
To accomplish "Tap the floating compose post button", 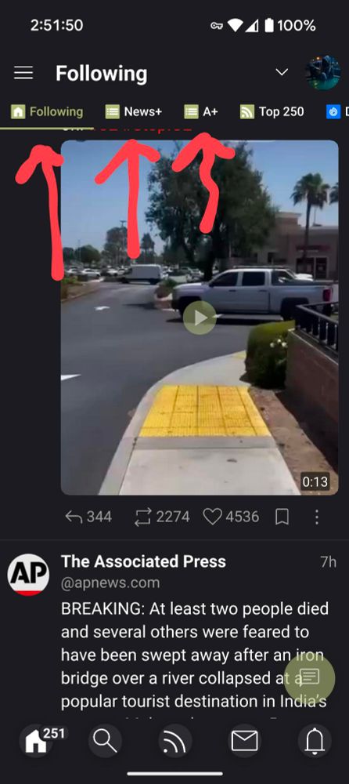I will (310, 677).
